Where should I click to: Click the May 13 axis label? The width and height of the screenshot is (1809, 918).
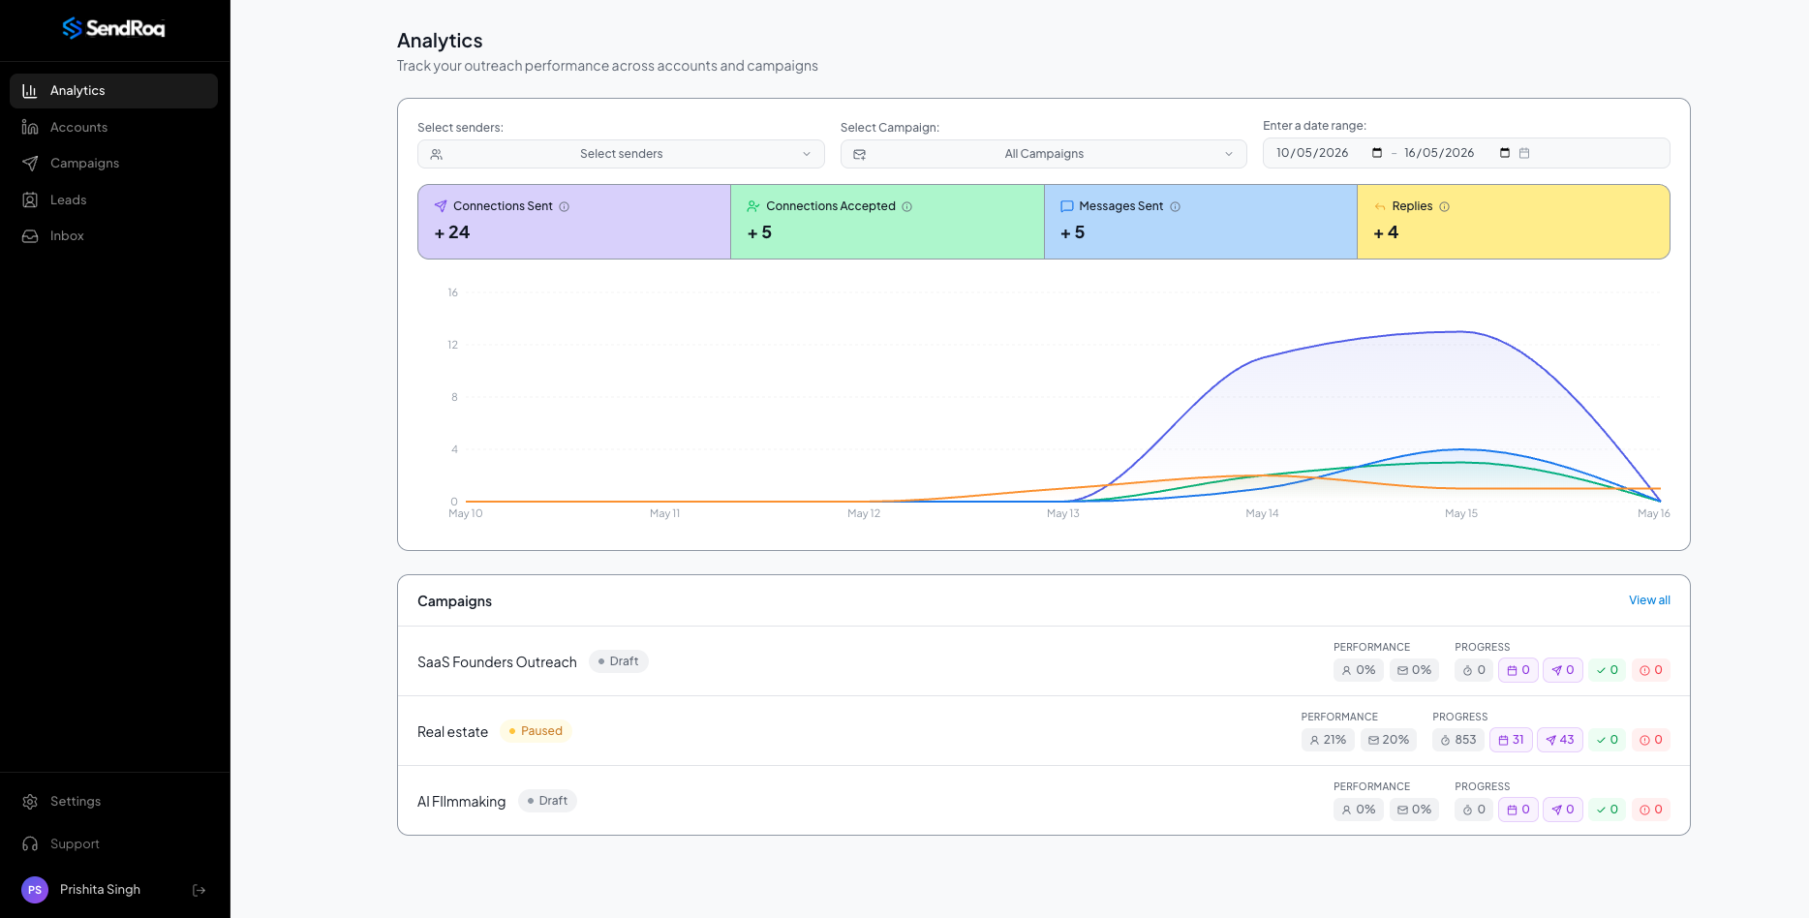(x=1062, y=514)
